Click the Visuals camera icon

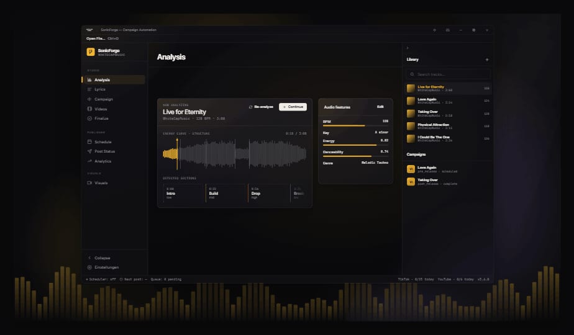pyautogui.click(x=89, y=183)
